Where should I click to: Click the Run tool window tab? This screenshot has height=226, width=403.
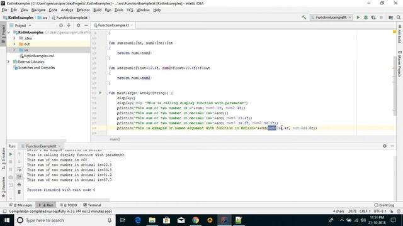[x=46, y=205]
